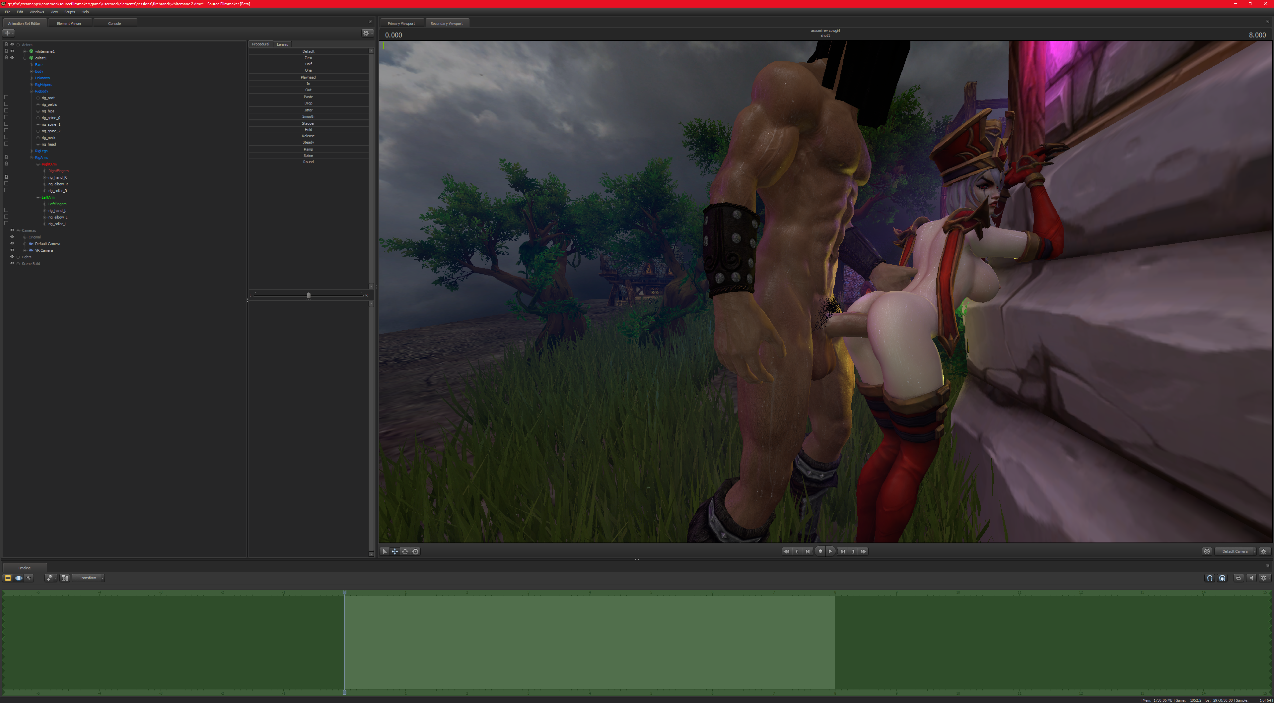
Task: Check the box beside rig_root
Action: (6, 97)
